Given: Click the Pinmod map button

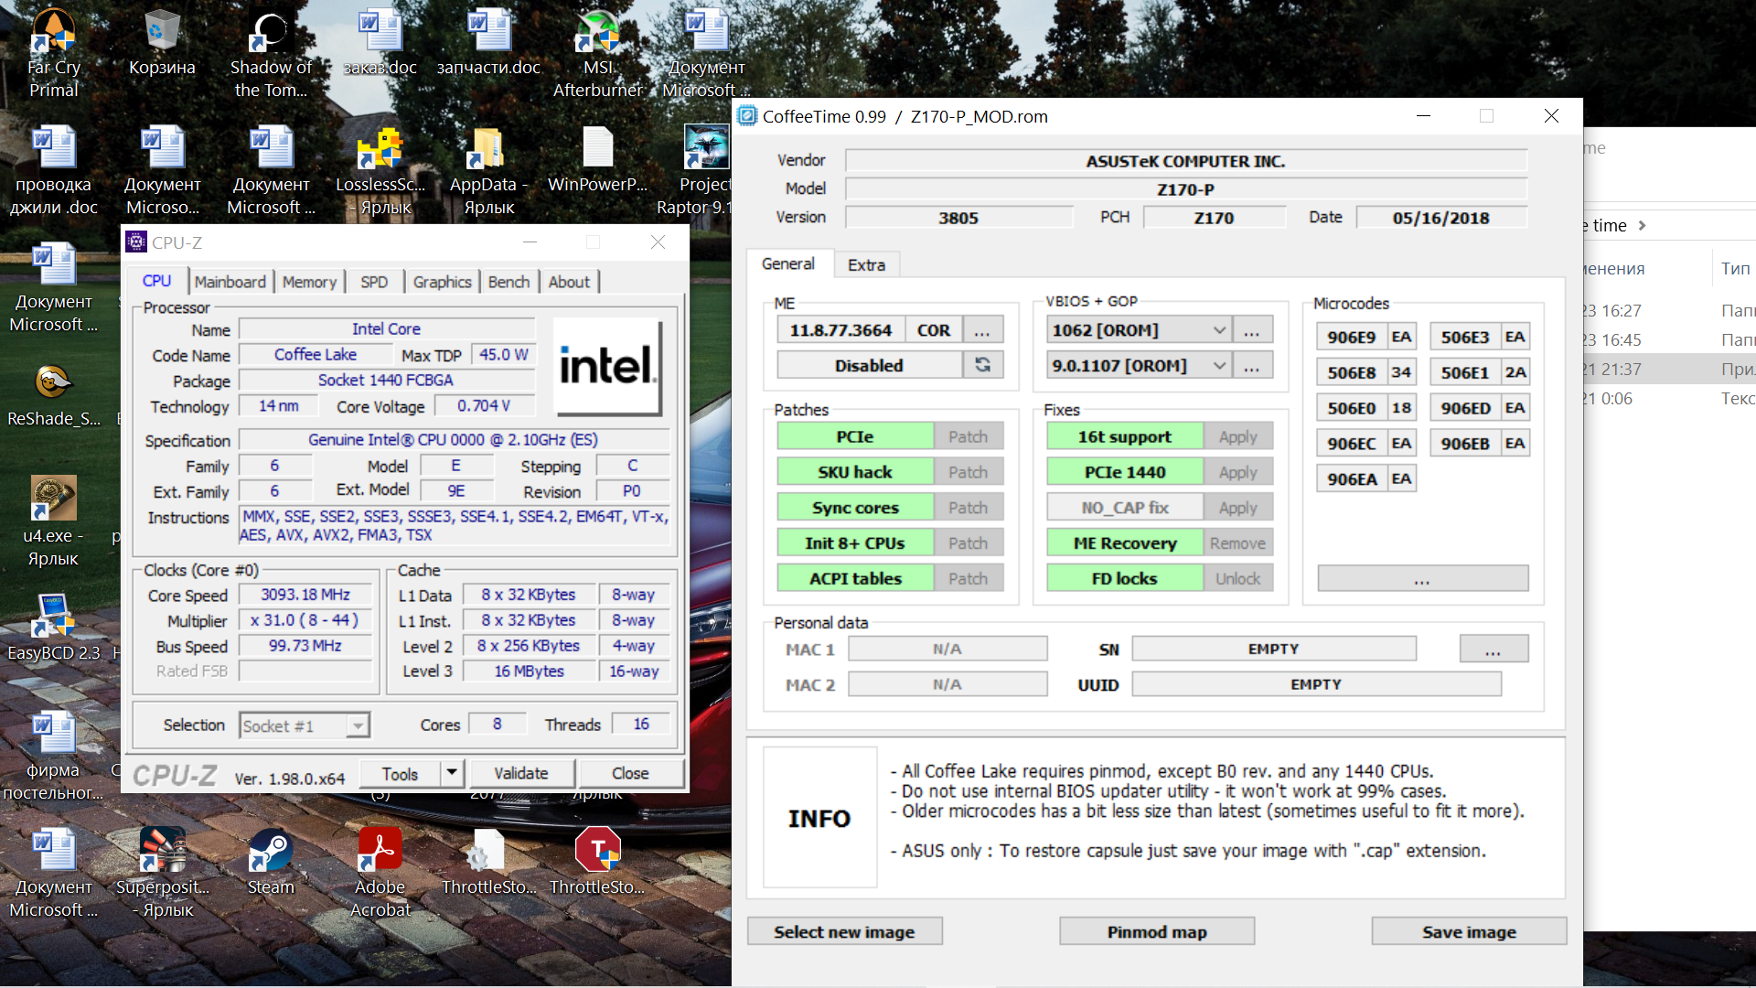Looking at the screenshot, I should [x=1156, y=931].
